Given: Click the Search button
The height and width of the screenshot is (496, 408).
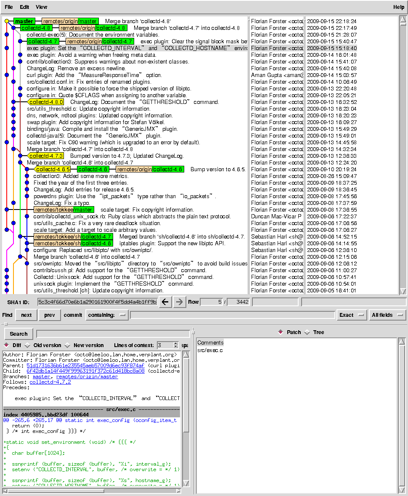Looking at the screenshot, I should click(x=19, y=334).
